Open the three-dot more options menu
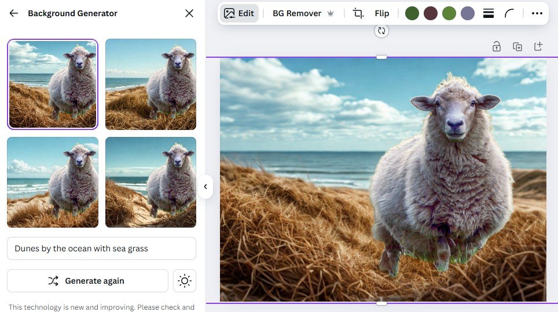Viewport: 558px width, 312px height. coord(537,13)
